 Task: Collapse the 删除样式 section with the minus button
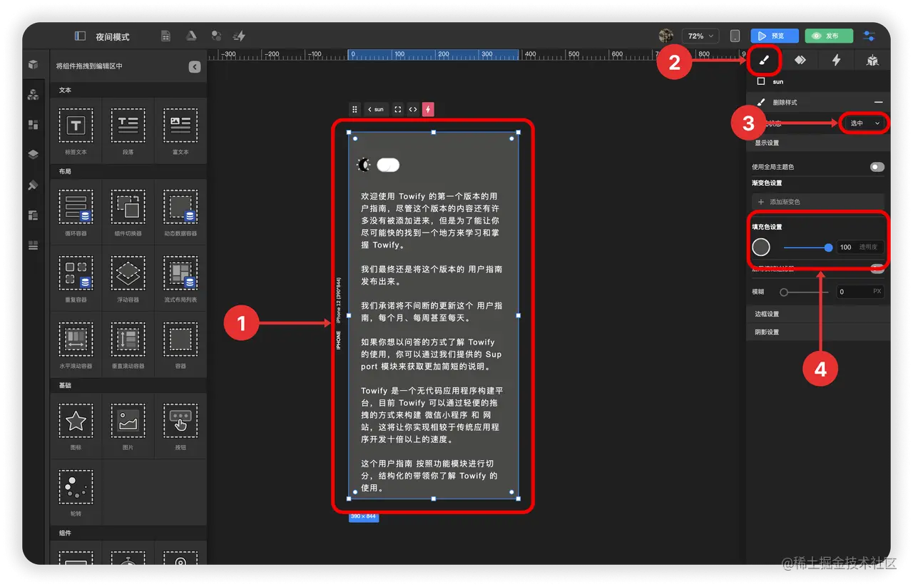pos(878,103)
